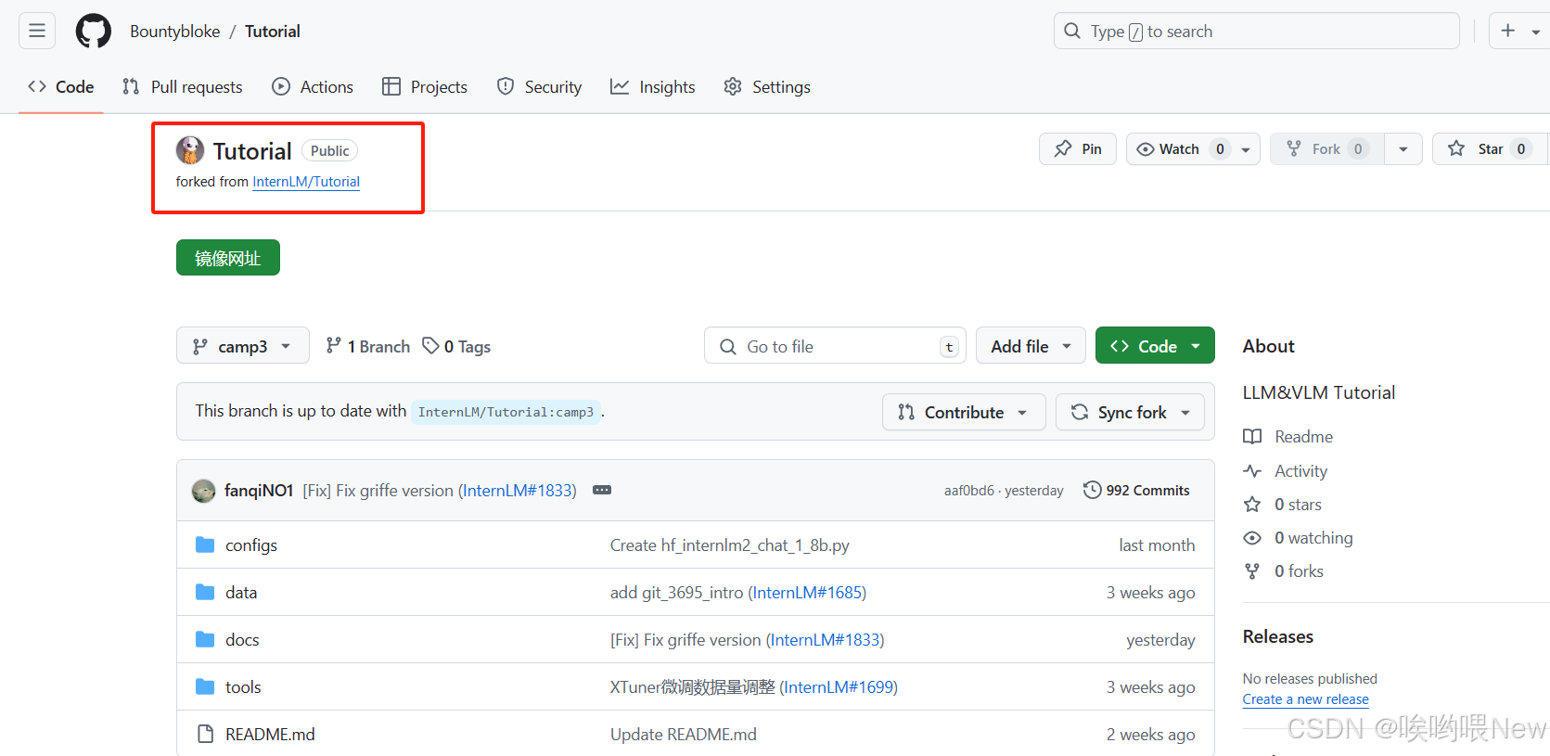View the 0 forks link
The image size is (1550, 756).
[1284, 571]
